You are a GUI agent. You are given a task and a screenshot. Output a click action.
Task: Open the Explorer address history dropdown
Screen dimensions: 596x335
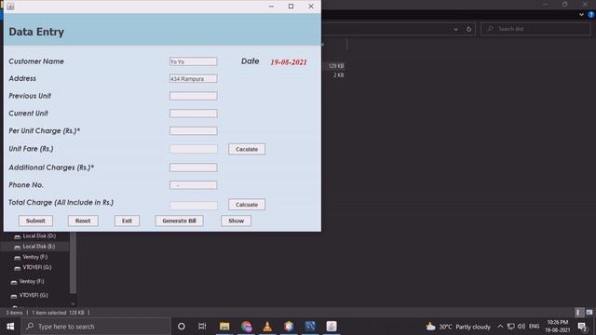455,29
